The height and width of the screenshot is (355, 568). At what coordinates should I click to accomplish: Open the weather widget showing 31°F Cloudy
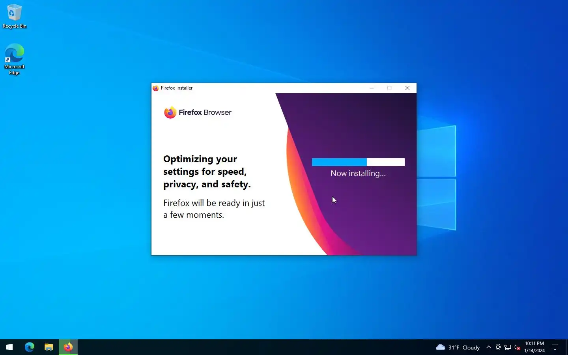point(458,347)
